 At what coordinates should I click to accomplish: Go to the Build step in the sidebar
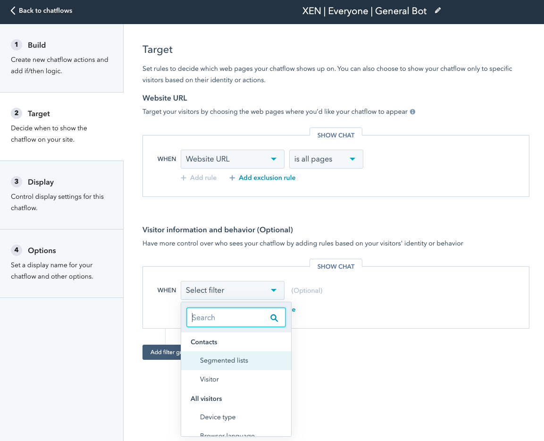point(36,45)
